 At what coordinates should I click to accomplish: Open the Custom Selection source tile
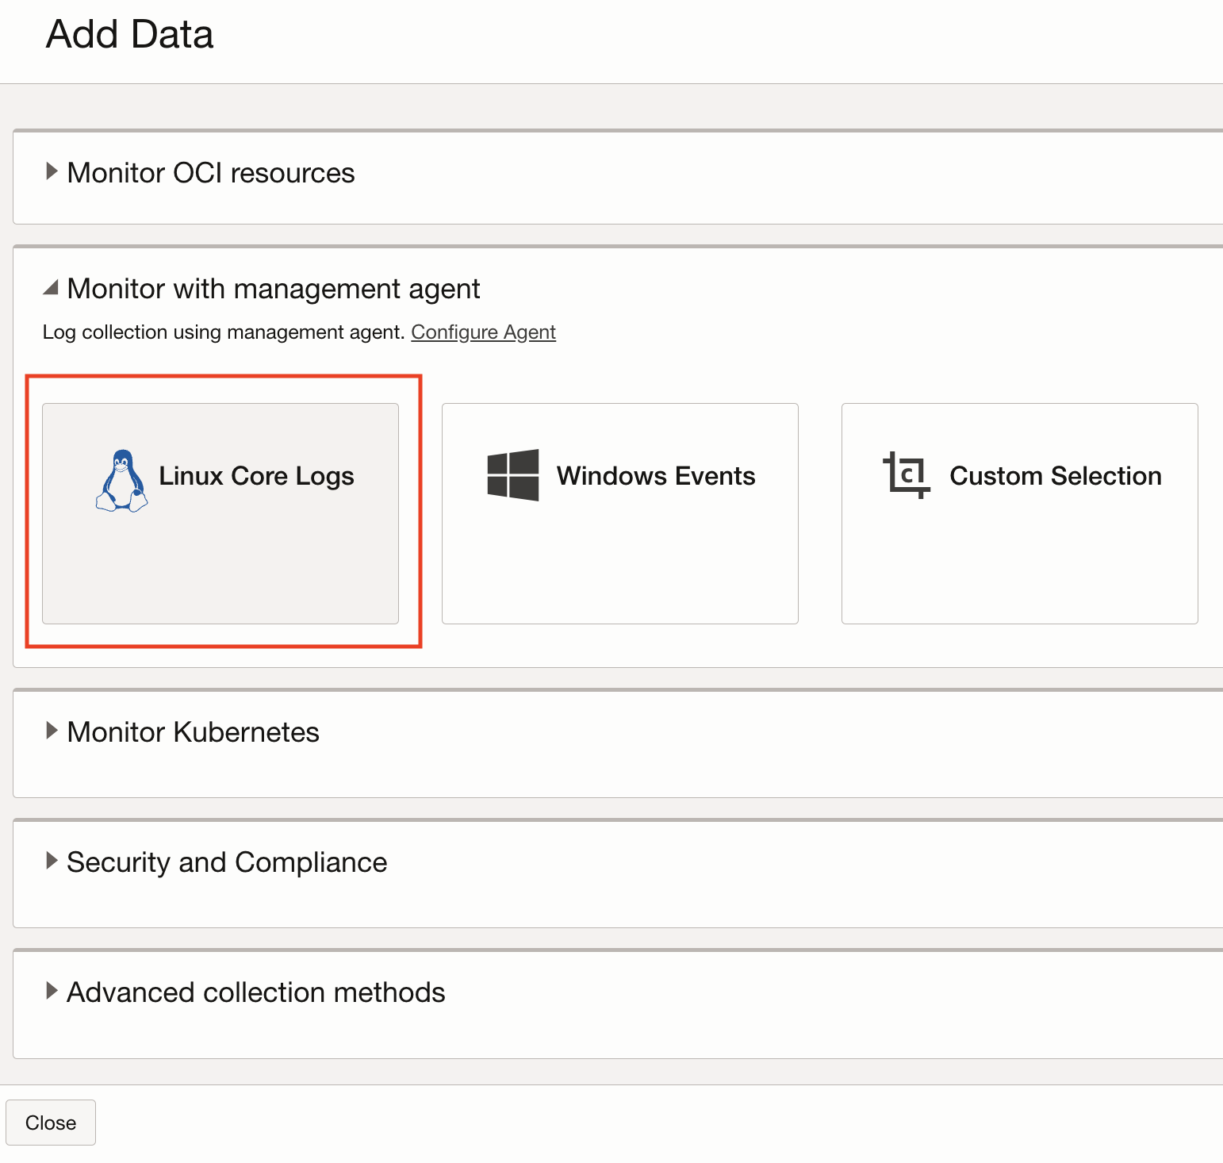[x=1019, y=512]
